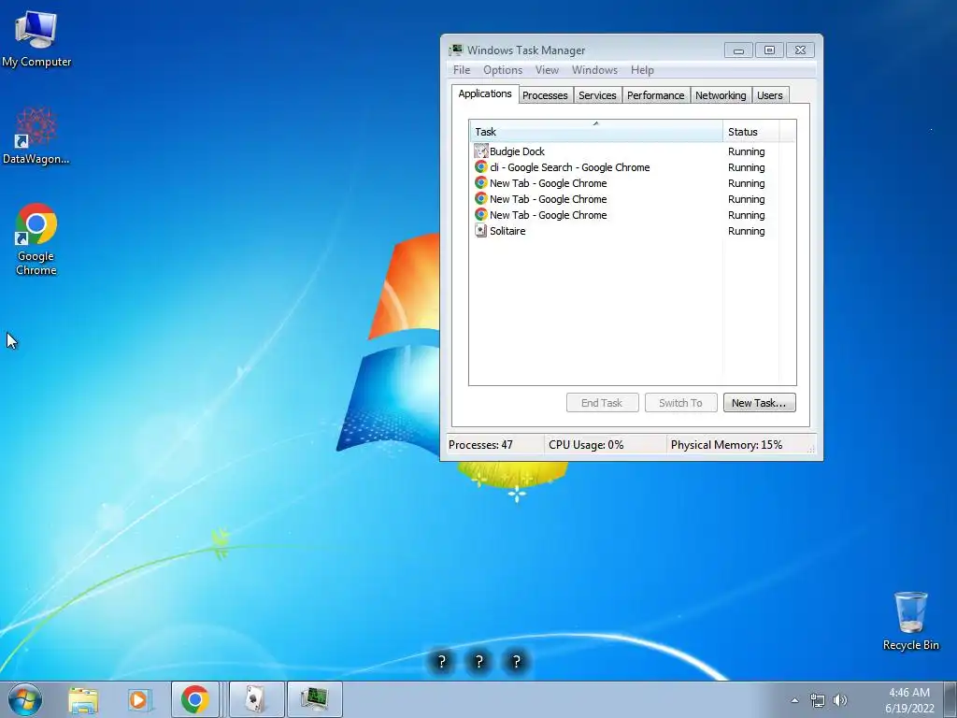Screen dimensions: 957x718
Task: Click the Show Desktop strip on the taskbar
Action: point(950,699)
